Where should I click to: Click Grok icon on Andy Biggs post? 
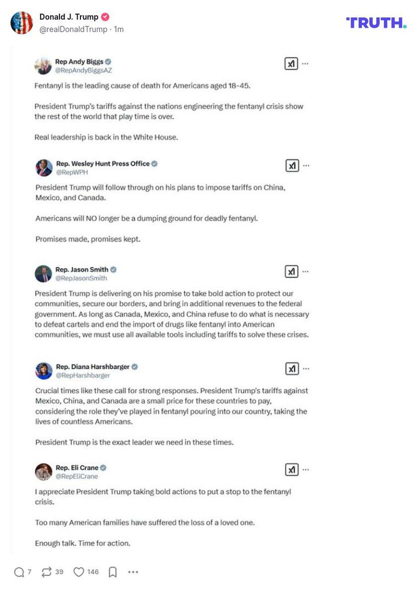pyautogui.click(x=291, y=64)
